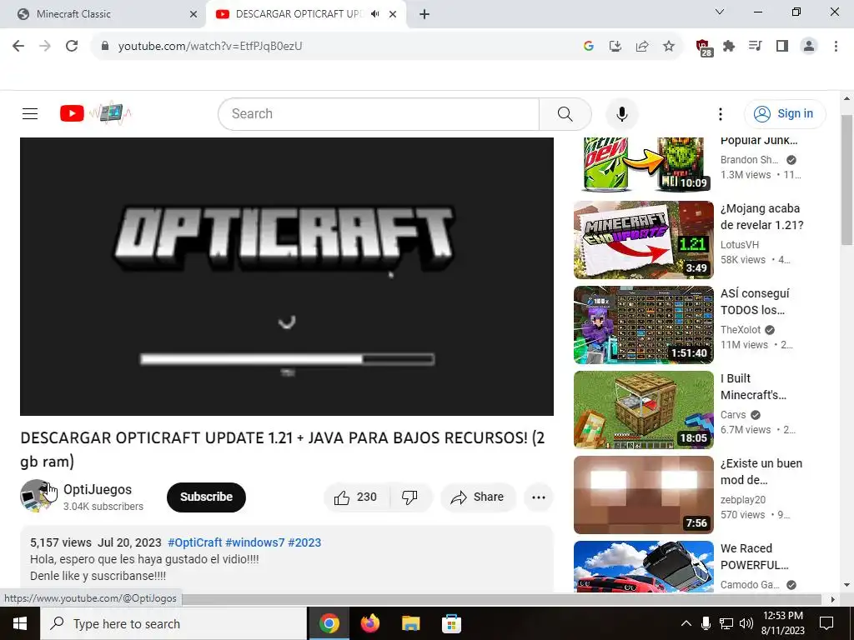
Task: Open the #2023 hashtag
Action: pos(304,542)
